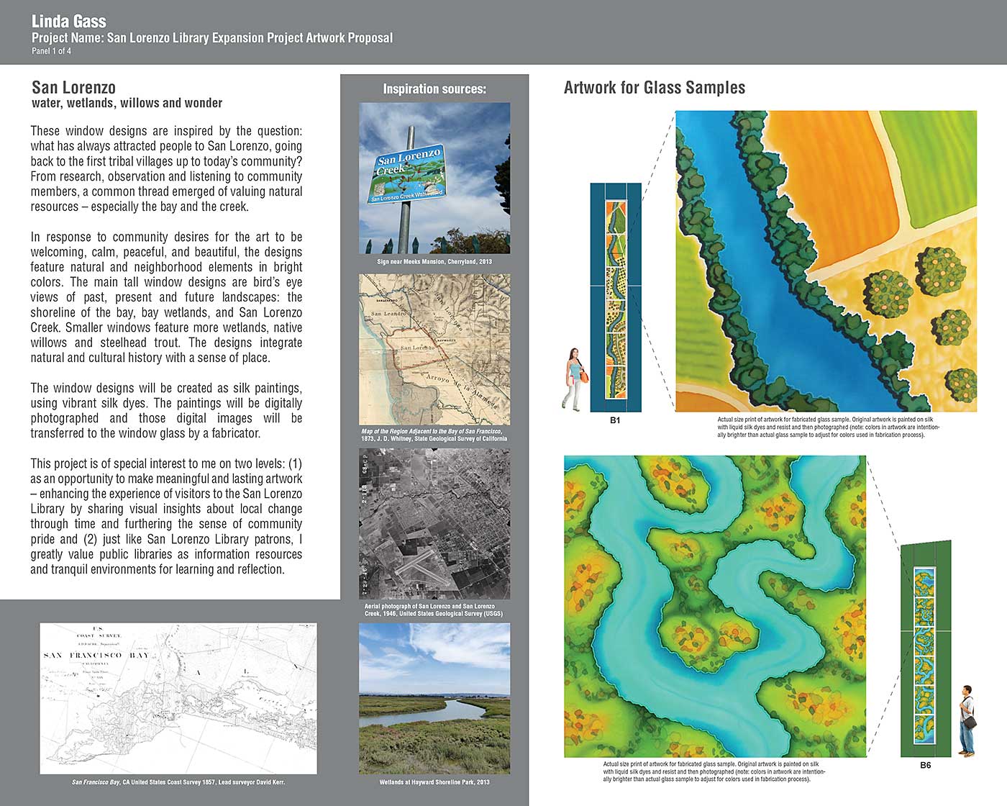1007x806 pixels.
Task: Click the large creek and orchard artwork
Action: tap(826, 261)
